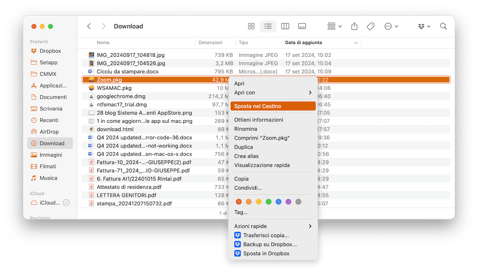Click the tag toolbar icon
The width and height of the screenshot is (478, 271).
(x=370, y=26)
